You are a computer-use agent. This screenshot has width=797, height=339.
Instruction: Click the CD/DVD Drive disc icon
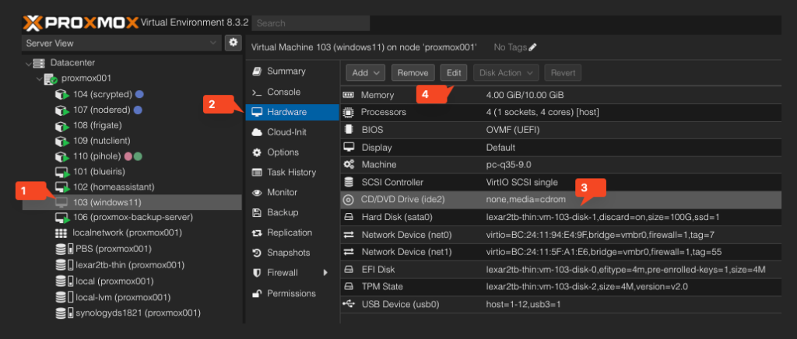tap(349, 200)
